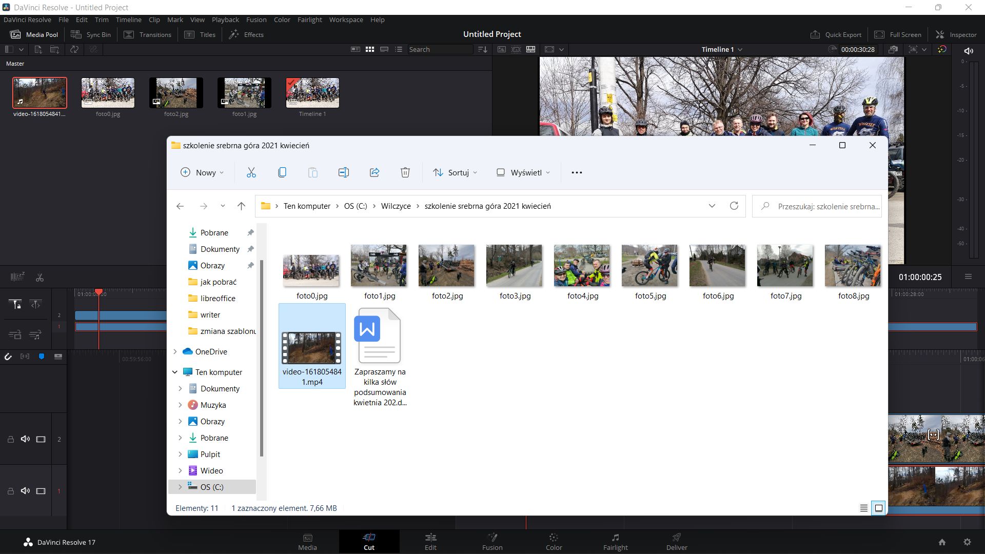
Task: Navigate to Wilczyce via breadcrumb
Action: (x=396, y=206)
